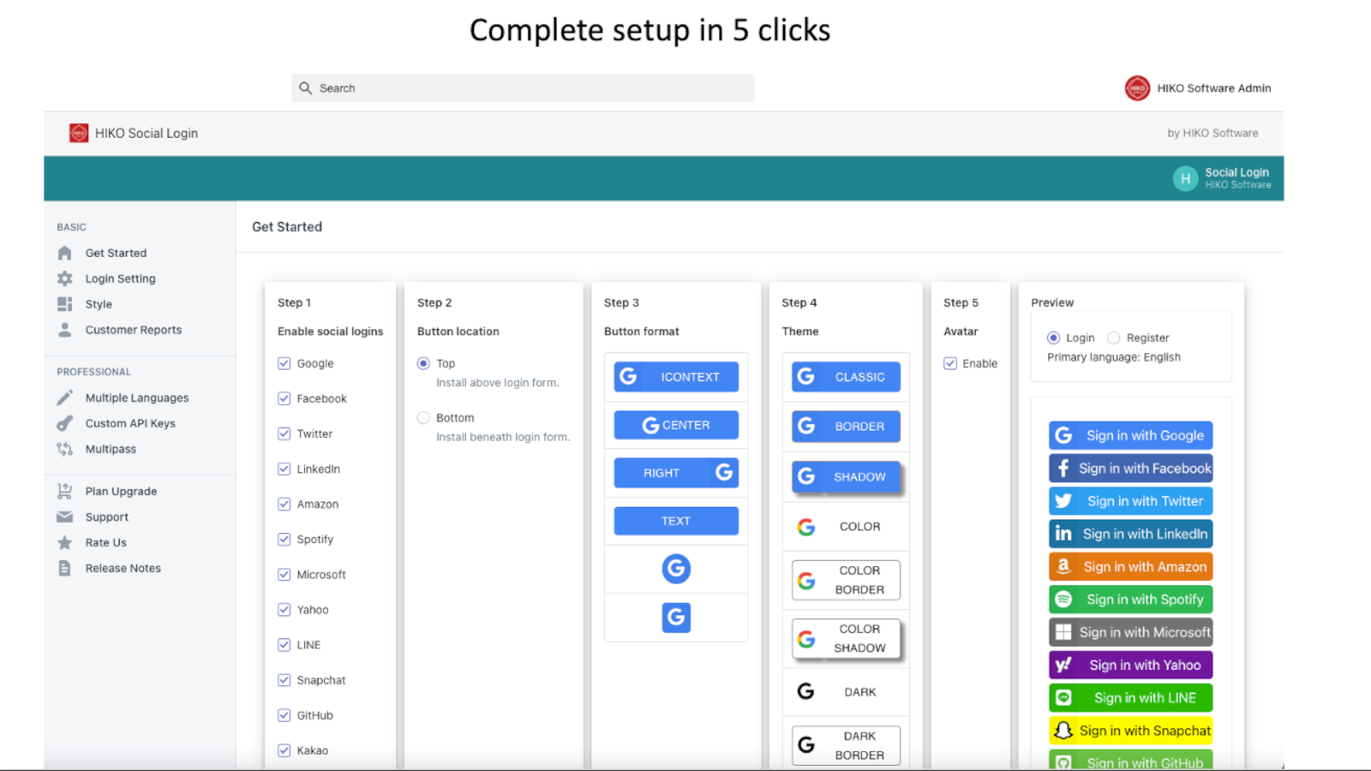This screenshot has height=771, width=1371.
Task: Select the Bottom button location radio
Action: click(x=423, y=418)
